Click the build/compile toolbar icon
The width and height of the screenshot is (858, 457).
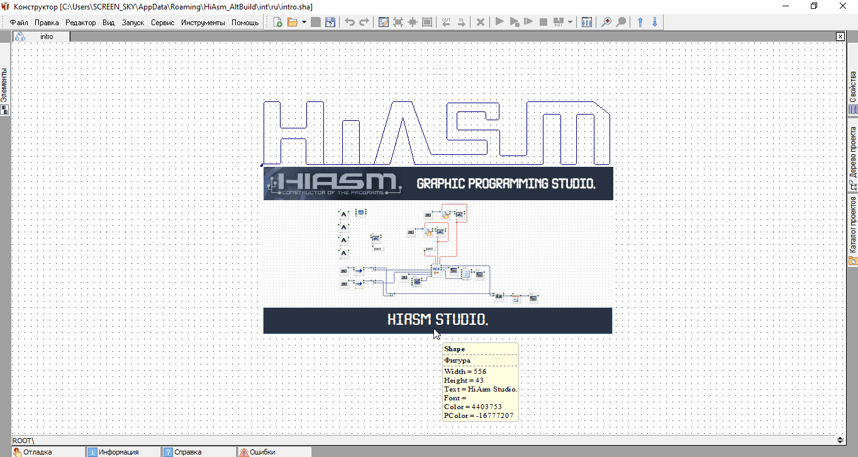click(558, 22)
